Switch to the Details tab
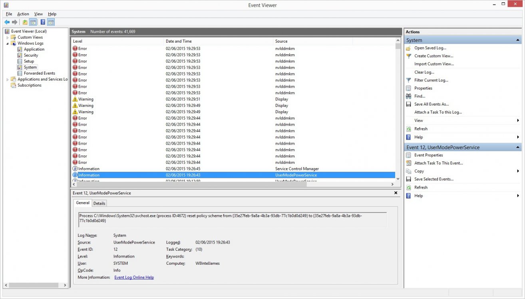The image size is (525, 299). pos(99,203)
